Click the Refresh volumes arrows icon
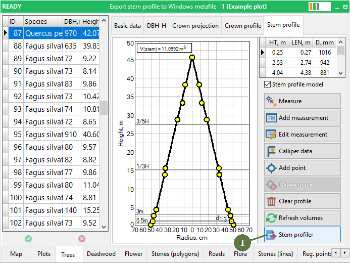This screenshot has width=350, height=263. (271, 218)
